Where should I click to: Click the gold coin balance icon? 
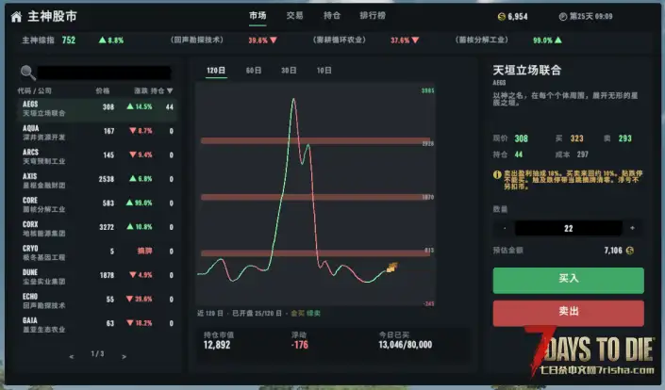(501, 17)
